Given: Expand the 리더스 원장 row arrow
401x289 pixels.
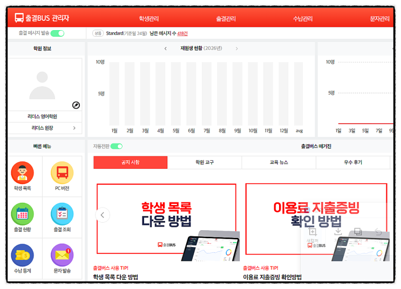Looking at the screenshot, I should [x=74, y=128].
